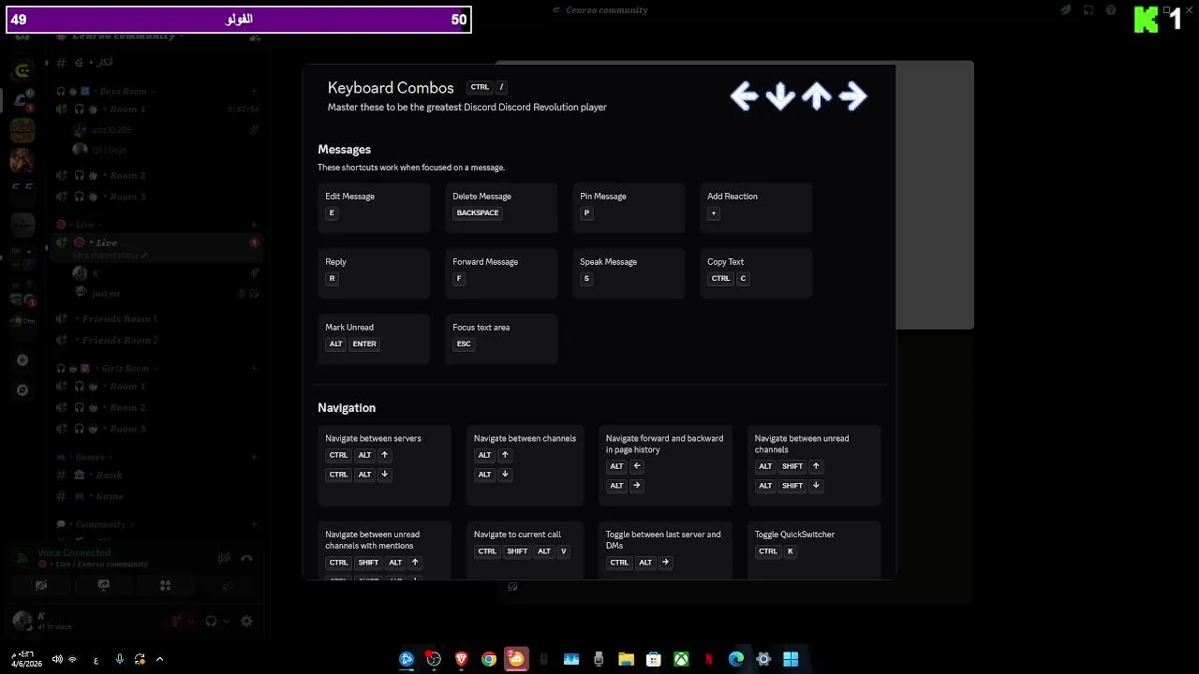Open Brave browser from taskbar
Viewport: 1199px width, 674px height.
click(461, 659)
